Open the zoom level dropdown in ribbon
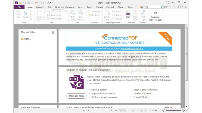 click(x=63, y=11)
